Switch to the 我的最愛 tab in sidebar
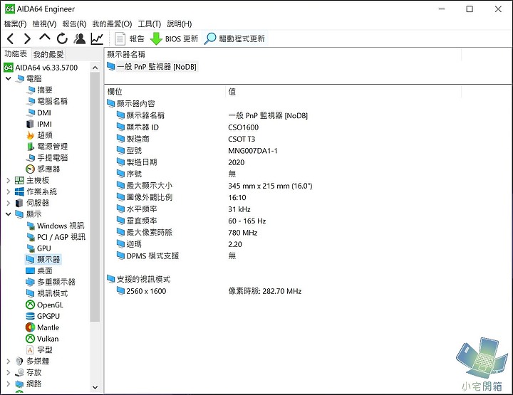 pos(48,54)
